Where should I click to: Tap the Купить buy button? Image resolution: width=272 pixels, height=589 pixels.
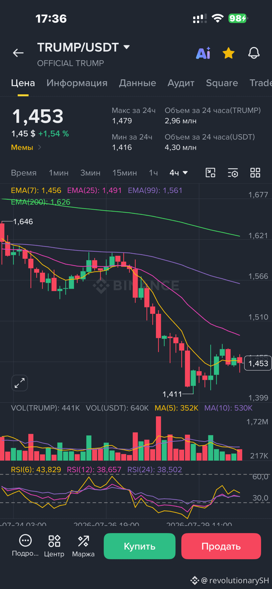(140, 546)
